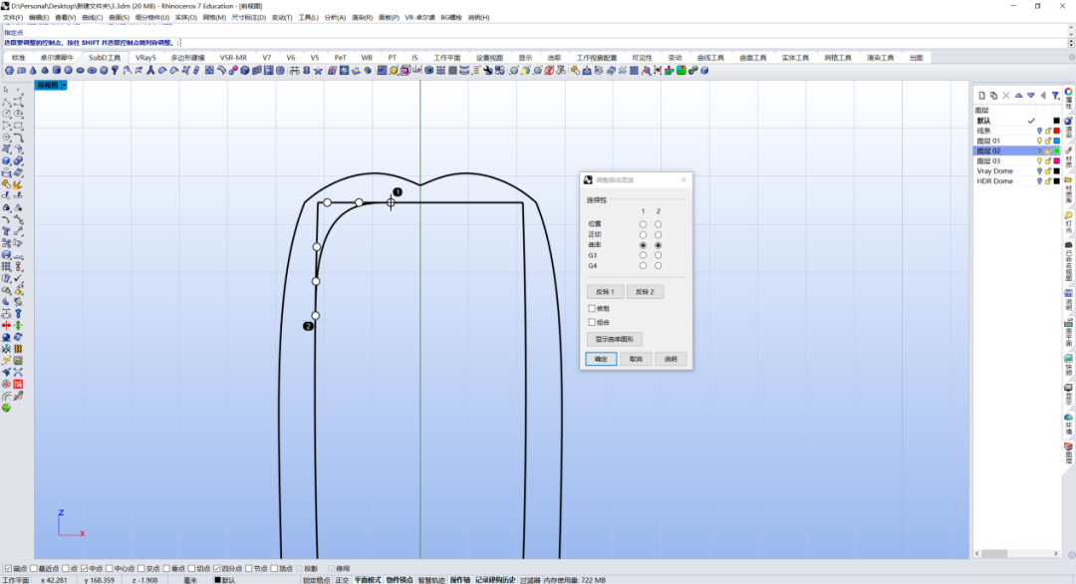Toggle the light bulb on 图层 01

click(1039, 141)
